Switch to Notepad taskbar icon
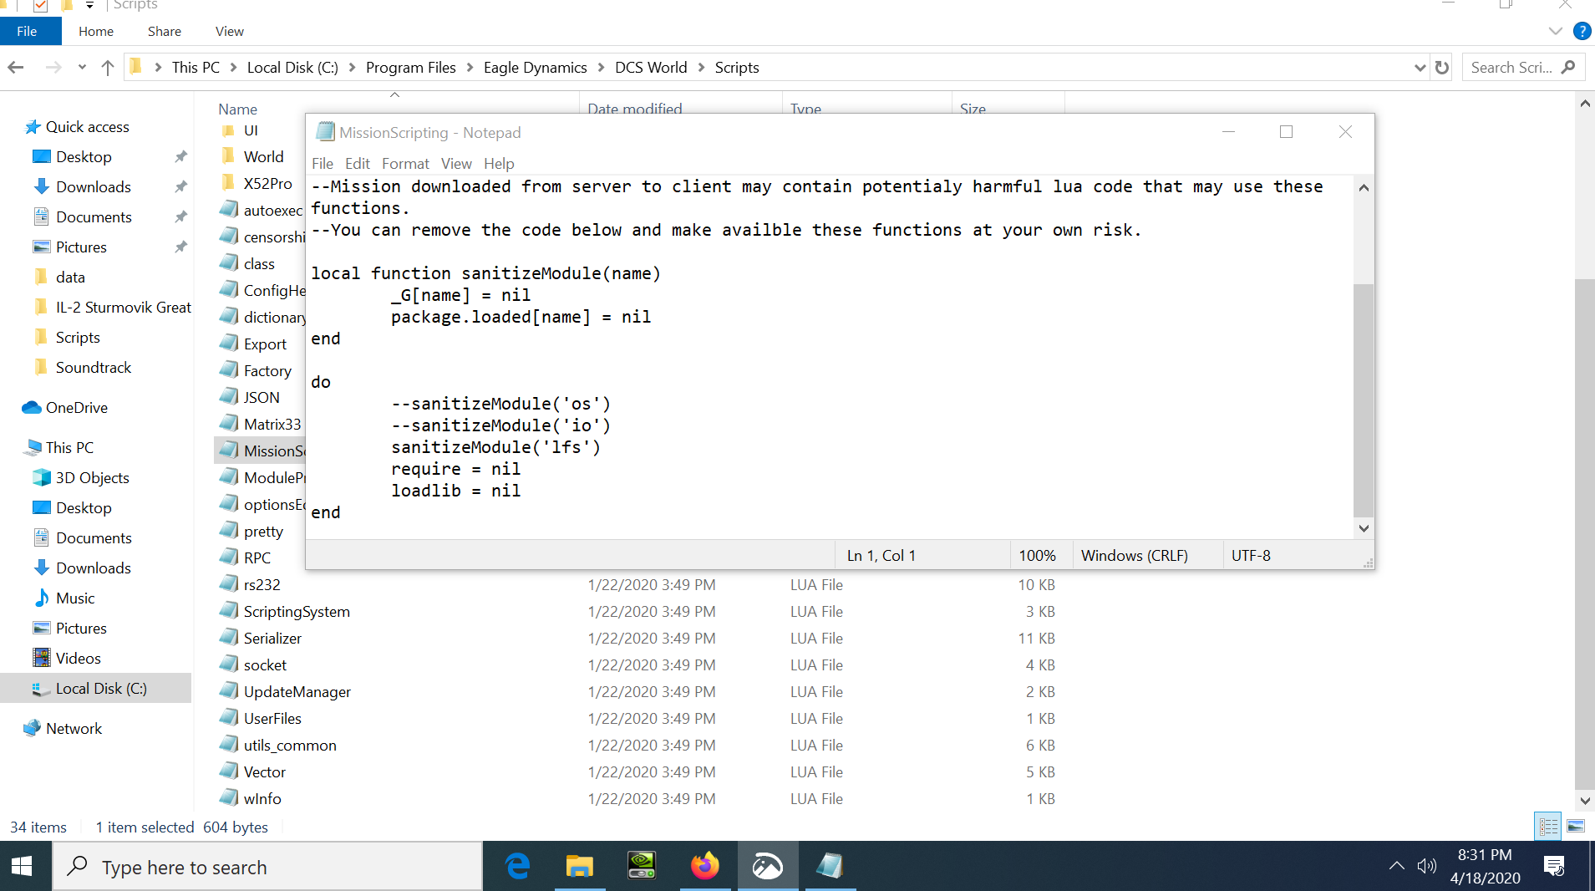Image resolution: width=1595 pixels, height=891 pixels. click(830, 867)
